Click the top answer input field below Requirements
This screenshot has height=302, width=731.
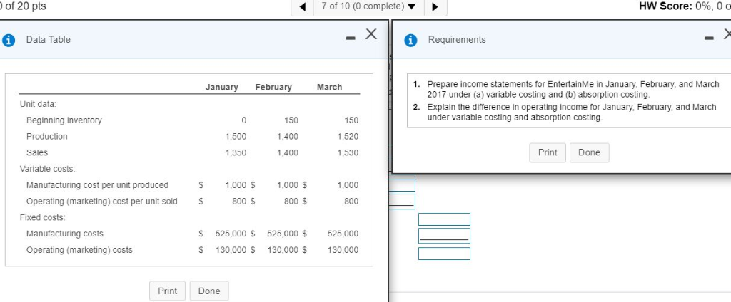click(444, 219)
